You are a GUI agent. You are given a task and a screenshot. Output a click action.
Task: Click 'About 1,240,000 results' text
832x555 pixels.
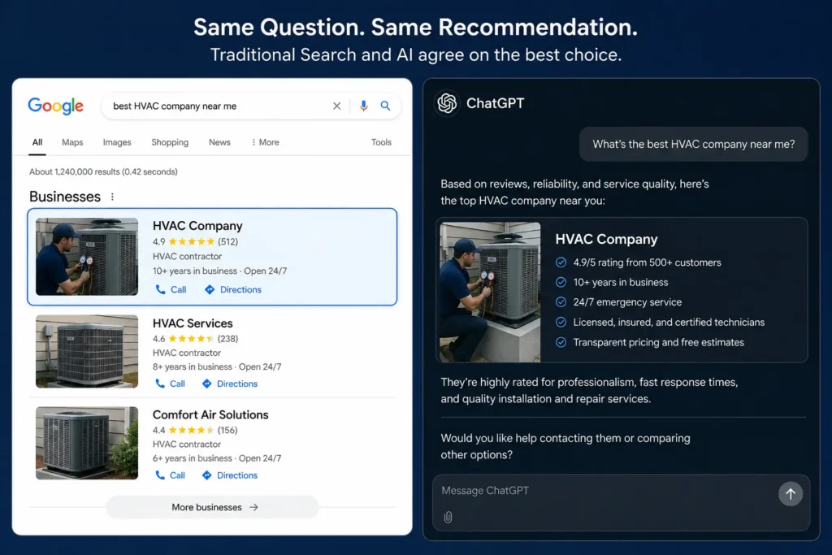103,172
